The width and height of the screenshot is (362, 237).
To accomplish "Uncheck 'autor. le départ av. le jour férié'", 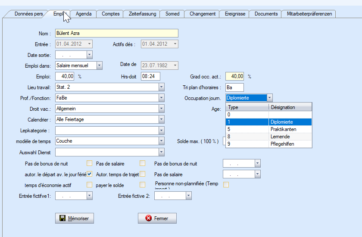I will click(90, 174).
